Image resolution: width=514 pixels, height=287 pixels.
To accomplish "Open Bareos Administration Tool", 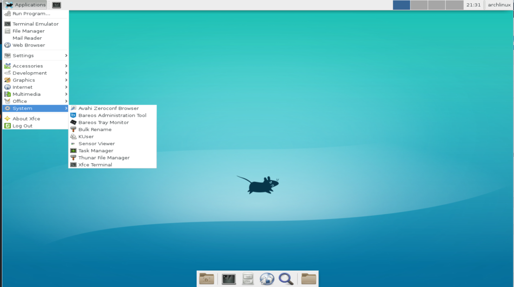I will (112, 115).
